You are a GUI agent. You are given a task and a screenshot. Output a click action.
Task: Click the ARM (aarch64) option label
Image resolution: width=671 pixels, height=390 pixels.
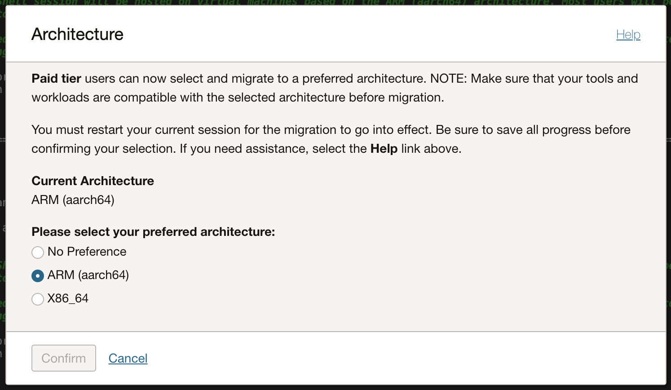tap(88, 275)
